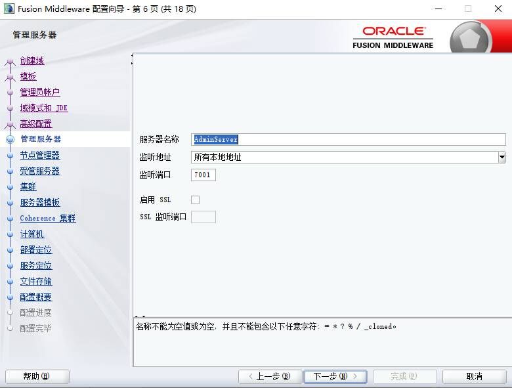Viewport: 512px width, 388px height.
Task: Click the 配置进度 disabled step
Action: pyautogui.click(x=35, y=313)
